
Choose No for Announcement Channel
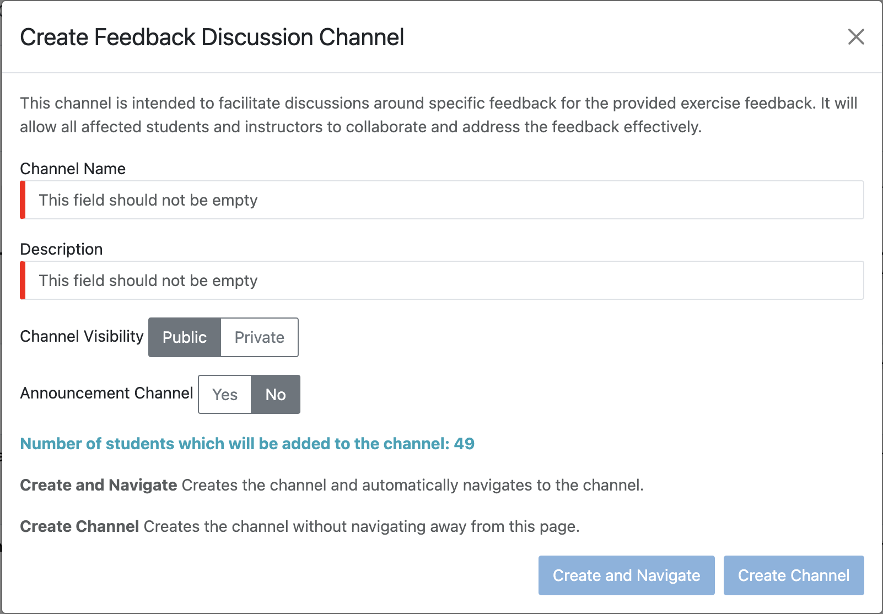(x=276, y=395)
